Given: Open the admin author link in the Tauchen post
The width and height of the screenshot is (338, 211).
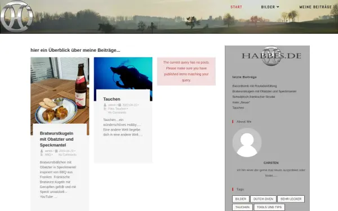Looking at the screenshot, I should pyautogui.click(x=112, y=105).
